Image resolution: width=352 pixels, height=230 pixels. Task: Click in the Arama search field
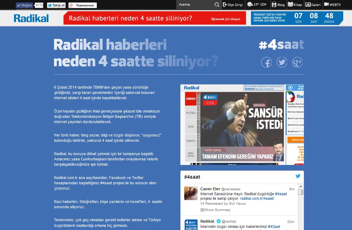pos(195,5)
